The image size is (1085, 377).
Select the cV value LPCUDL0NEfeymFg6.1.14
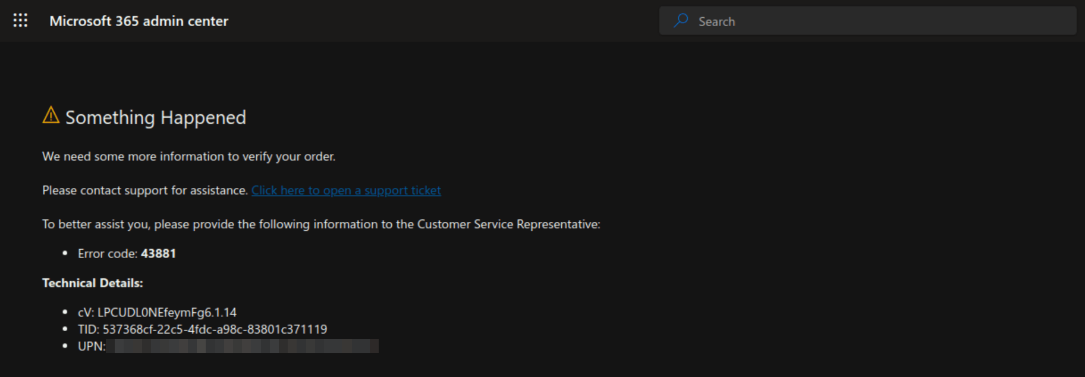point(167,312)
